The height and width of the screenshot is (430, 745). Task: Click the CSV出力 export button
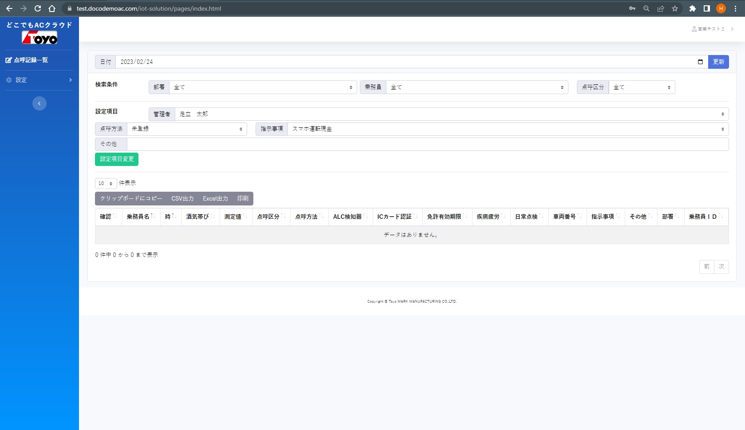(x=182, y=199)
